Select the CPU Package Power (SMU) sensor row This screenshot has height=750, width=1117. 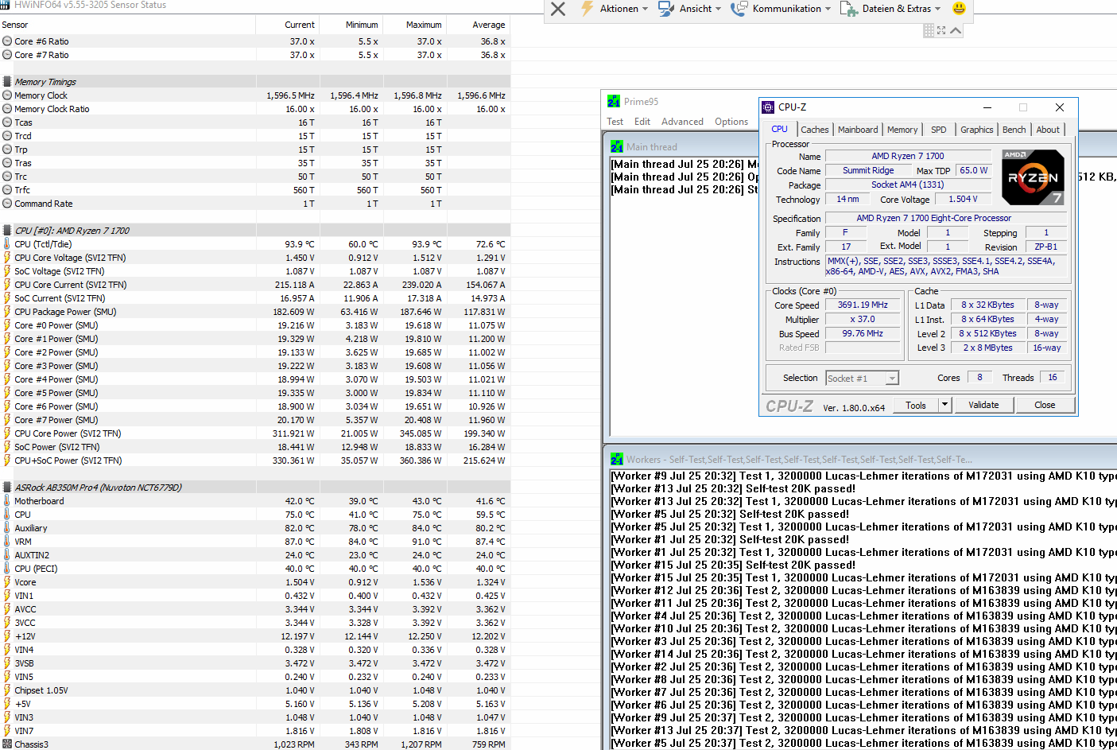pyautogui.click(x=65, y=312)
